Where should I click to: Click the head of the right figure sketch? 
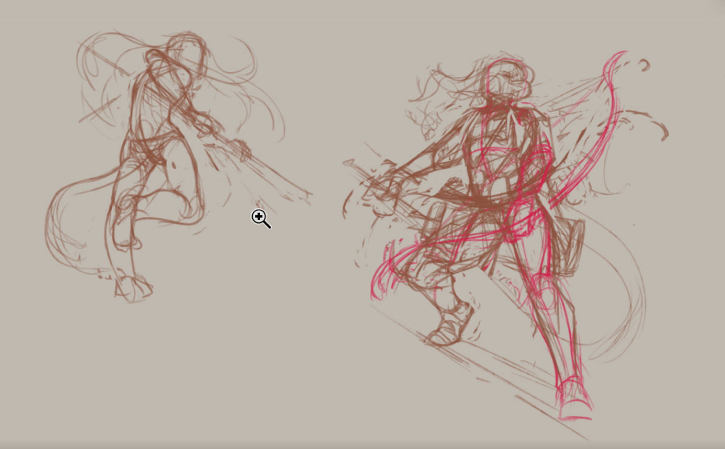tap(506, 78)
